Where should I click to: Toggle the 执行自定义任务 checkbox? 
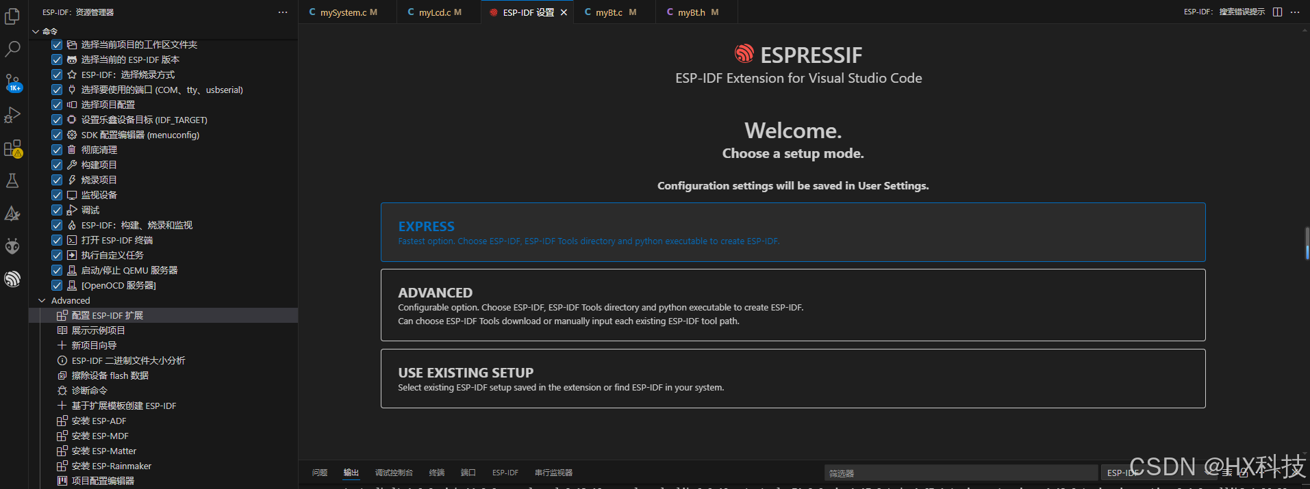57,255
